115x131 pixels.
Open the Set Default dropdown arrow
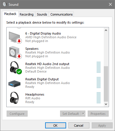[83, 114]
